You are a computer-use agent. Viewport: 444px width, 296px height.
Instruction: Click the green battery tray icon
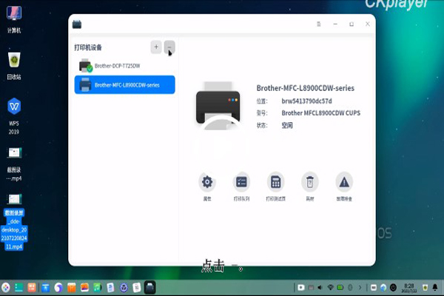(340, 288)
